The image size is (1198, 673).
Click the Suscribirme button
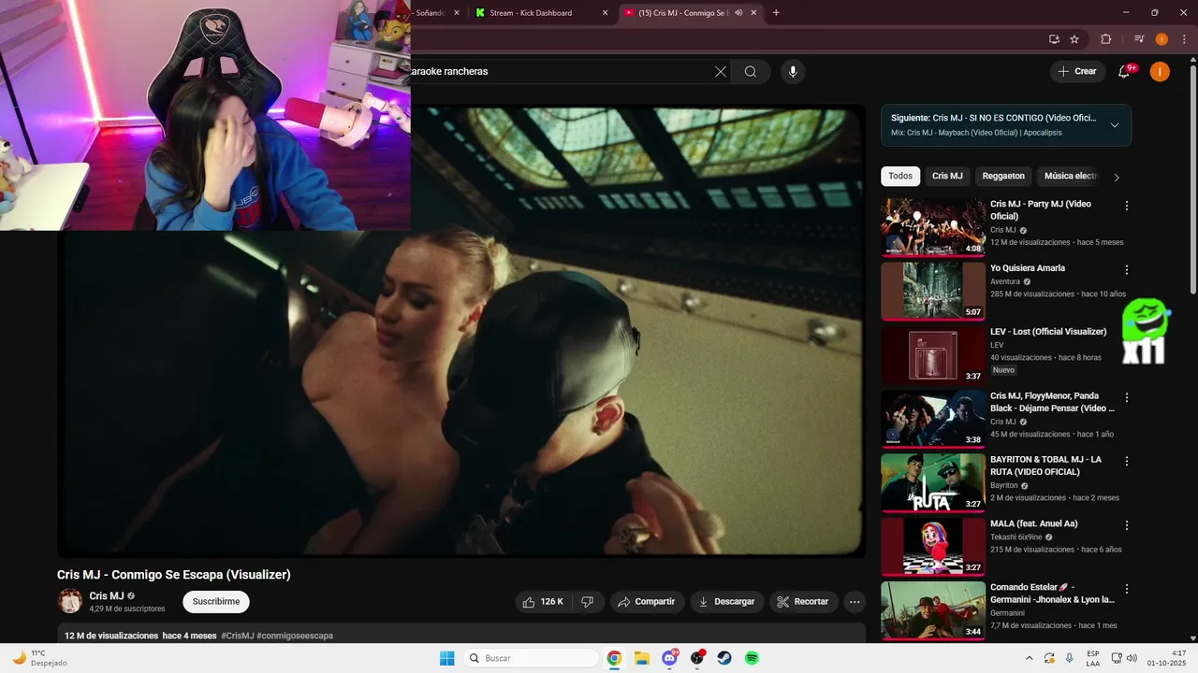216,602
